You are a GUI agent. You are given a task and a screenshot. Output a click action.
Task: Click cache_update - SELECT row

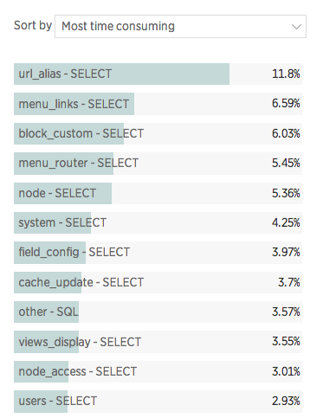tap(158, 282)
